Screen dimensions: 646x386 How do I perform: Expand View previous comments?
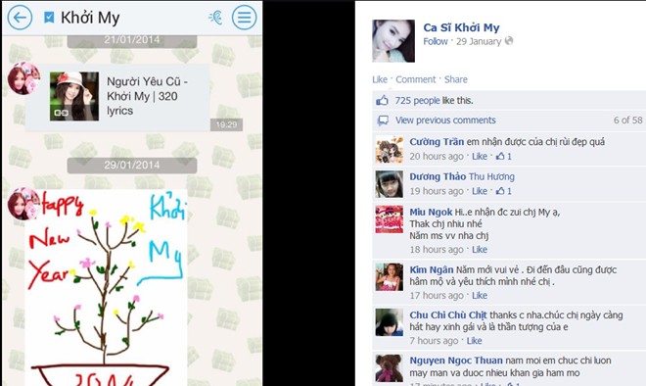(445, 120)
